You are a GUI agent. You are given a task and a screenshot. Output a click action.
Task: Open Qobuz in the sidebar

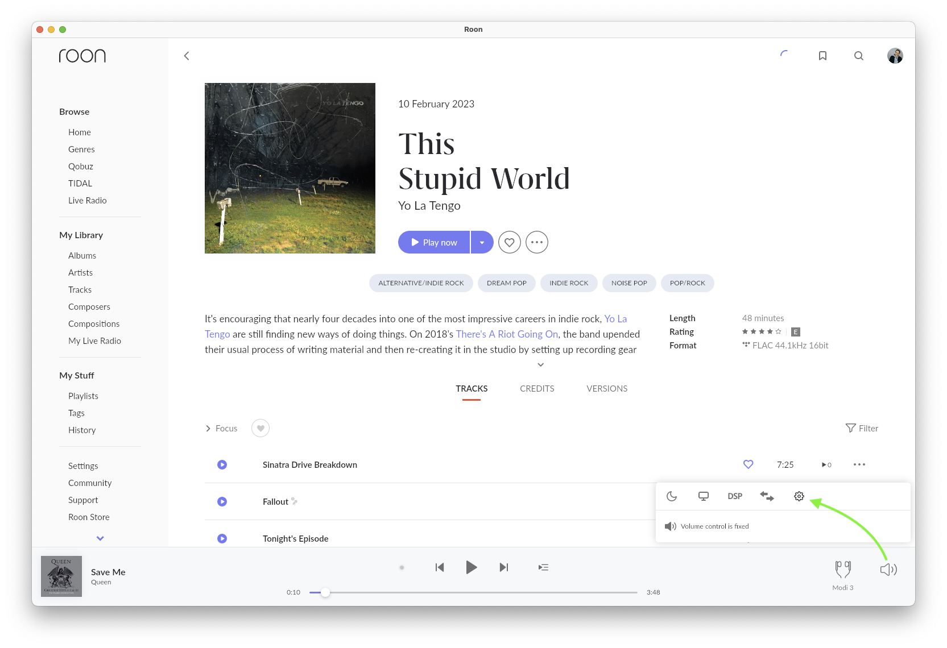81,167
